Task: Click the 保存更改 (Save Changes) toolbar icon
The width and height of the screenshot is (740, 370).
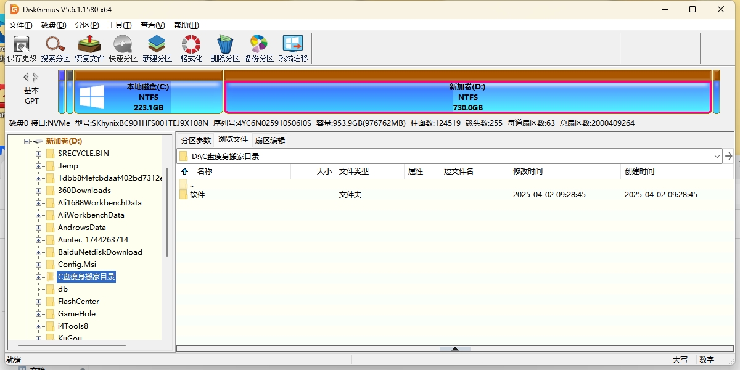Action: click(x=22, y=48)
